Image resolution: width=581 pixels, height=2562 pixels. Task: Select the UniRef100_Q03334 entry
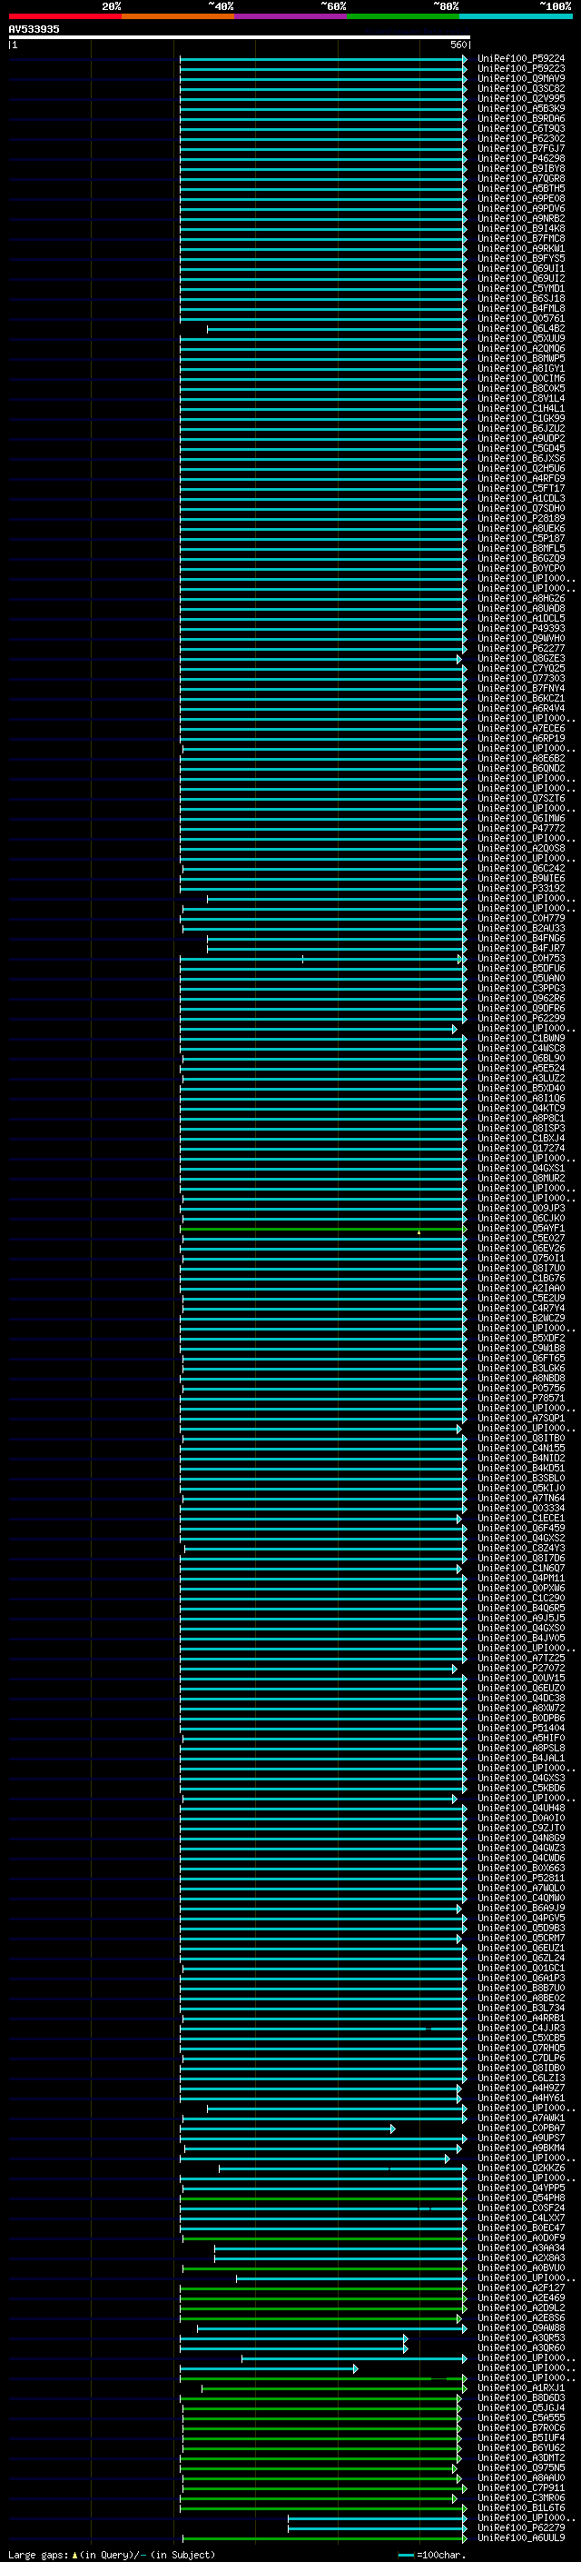[520, 1509]
